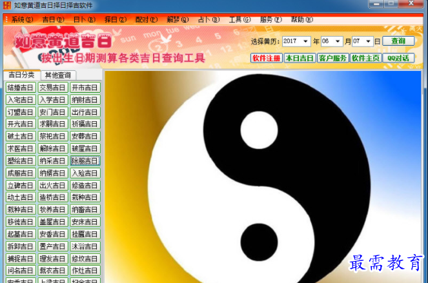This screenshot has width=428, height=283.
Task: Click the 塑绘吉日 button
Action: point(21,161)
